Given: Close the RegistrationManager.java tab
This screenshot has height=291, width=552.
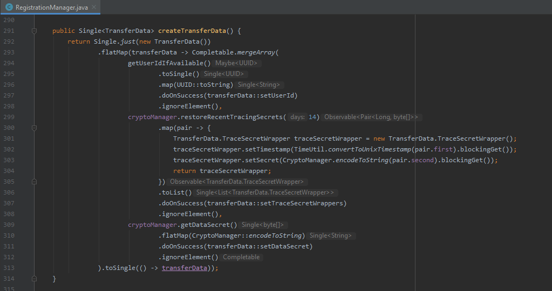Looking at the screenshot, I should click(94, 7).
